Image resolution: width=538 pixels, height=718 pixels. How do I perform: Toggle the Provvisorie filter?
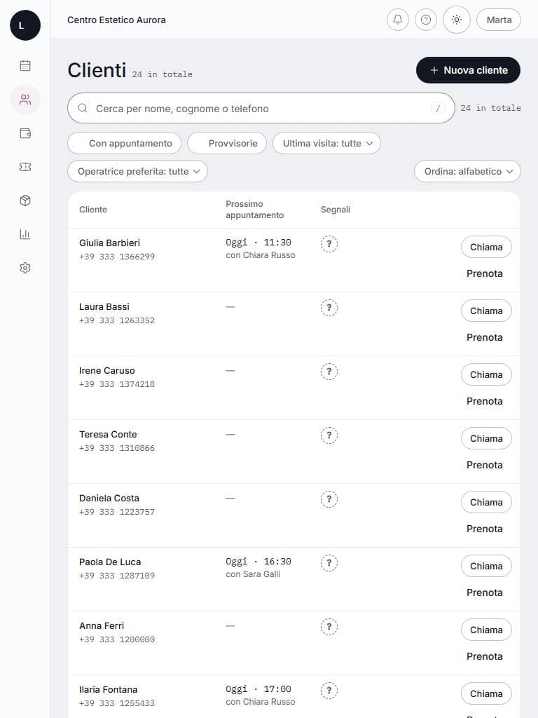(227, 143)
